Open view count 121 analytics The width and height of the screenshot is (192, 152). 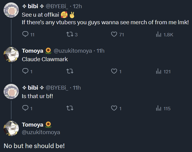click(158, 71)
